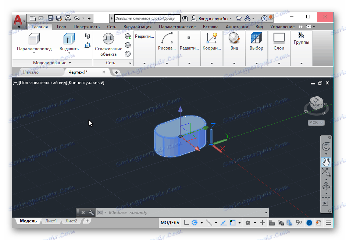The image size is (346, 240).
Task: Click the Сглаживание объекта smooth object tool
Action: [x=108, y=45]
